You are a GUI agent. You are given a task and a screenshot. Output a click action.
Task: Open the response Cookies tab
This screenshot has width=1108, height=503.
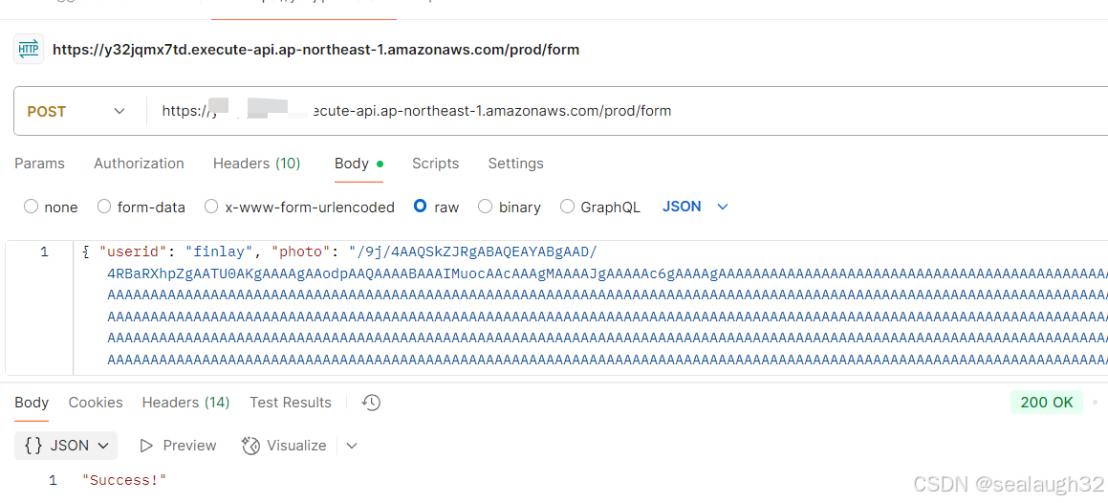(96, 403)
